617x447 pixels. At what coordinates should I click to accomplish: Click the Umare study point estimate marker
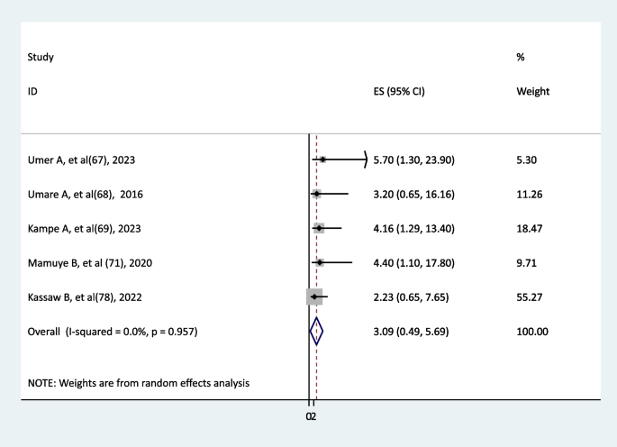coord(316,194)
